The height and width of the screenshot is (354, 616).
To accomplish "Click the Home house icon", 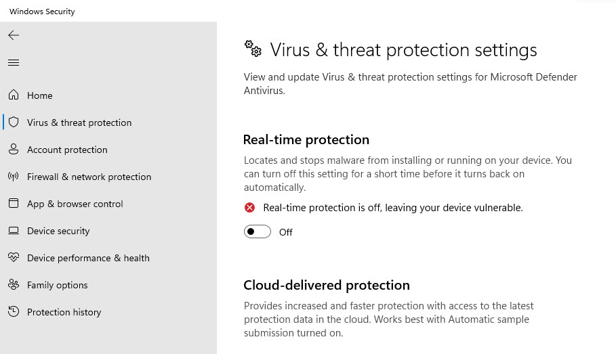I will (14, 95).
